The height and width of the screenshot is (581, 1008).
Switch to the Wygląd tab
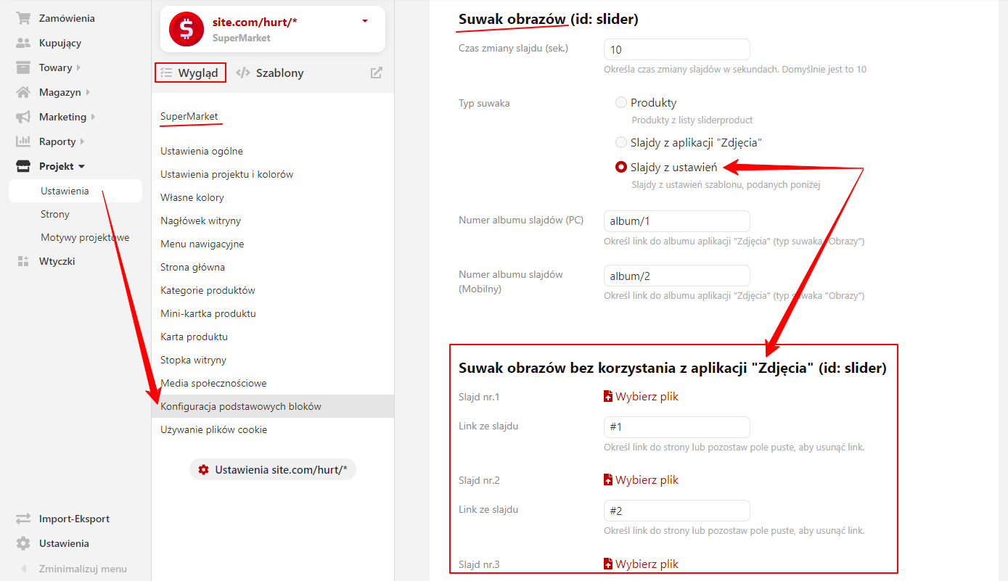tap(191, 73)
